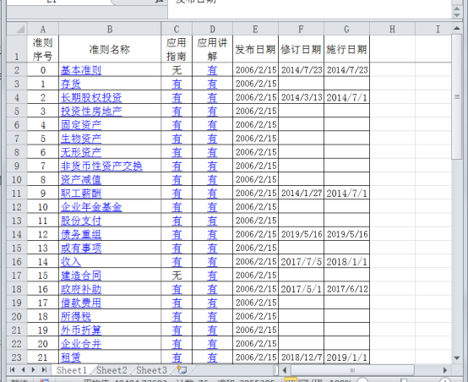Open the 政府补助 hyperlink

[81, 289]
